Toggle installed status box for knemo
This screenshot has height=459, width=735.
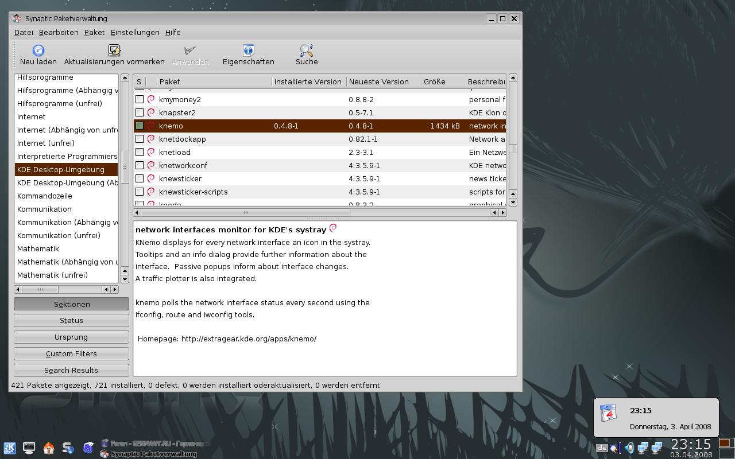click(x=140, y=126)
